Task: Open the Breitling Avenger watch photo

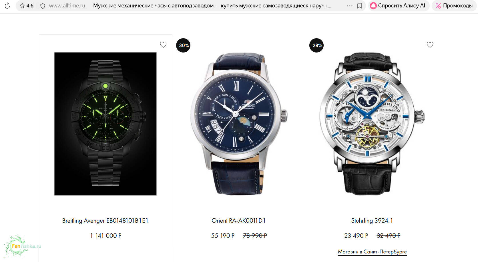Action: point(105,124)
